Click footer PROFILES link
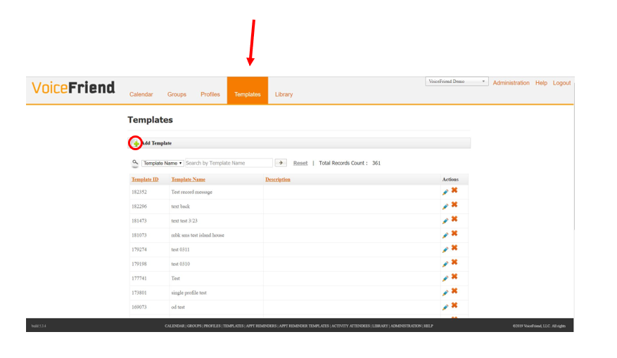 tap(212, 326)
